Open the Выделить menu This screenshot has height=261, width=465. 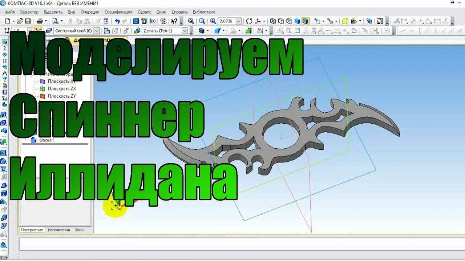click(x=53, y=12)
